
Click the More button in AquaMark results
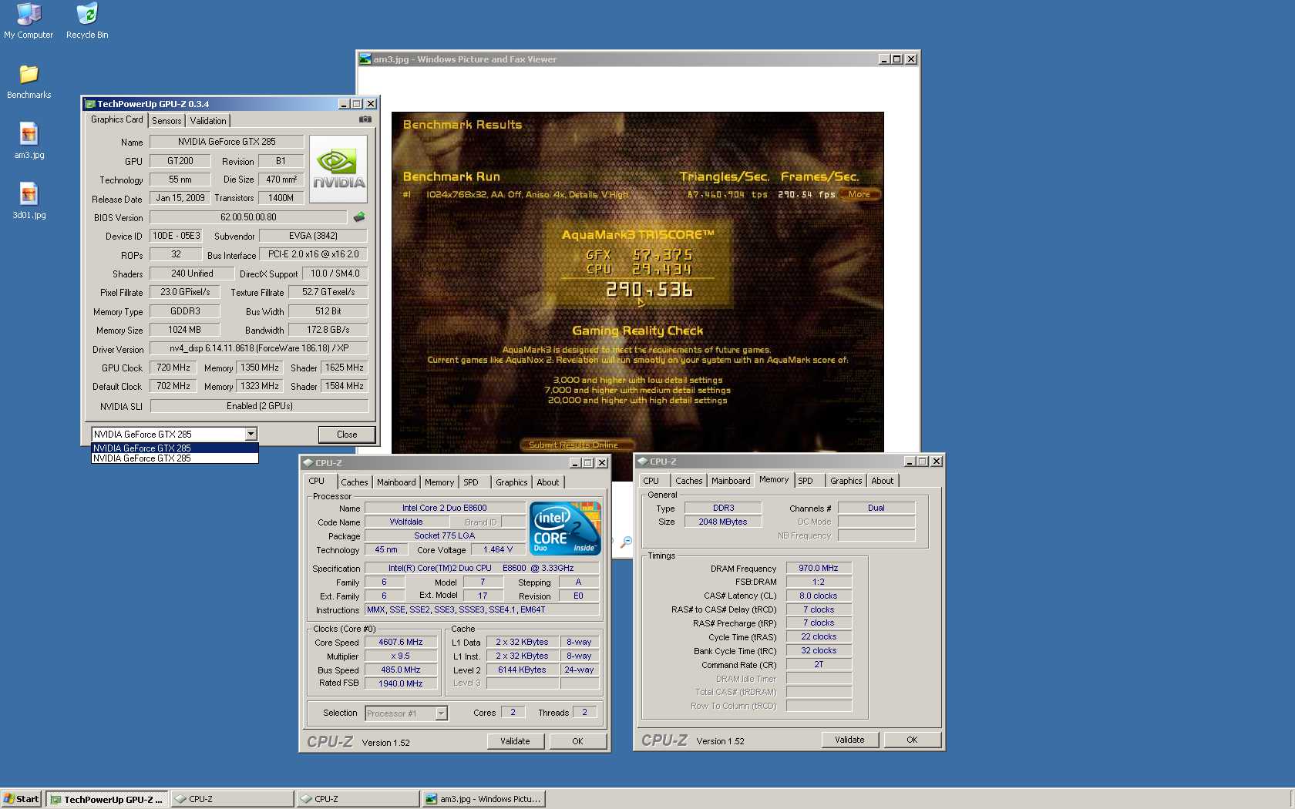tap(859, 194)
